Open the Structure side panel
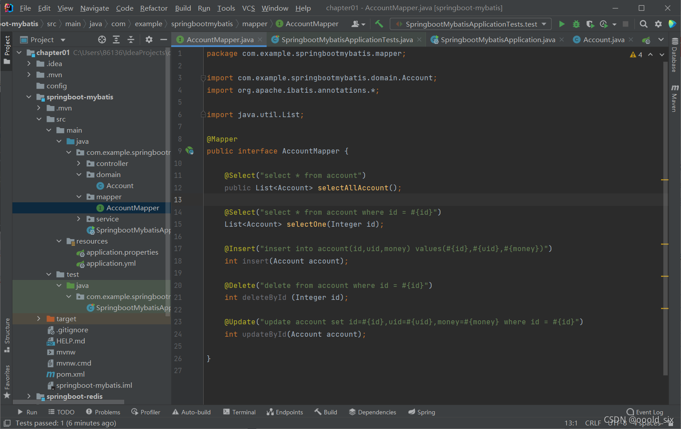Viewport: 681px width, 429px height. click(x=7, y=335)
